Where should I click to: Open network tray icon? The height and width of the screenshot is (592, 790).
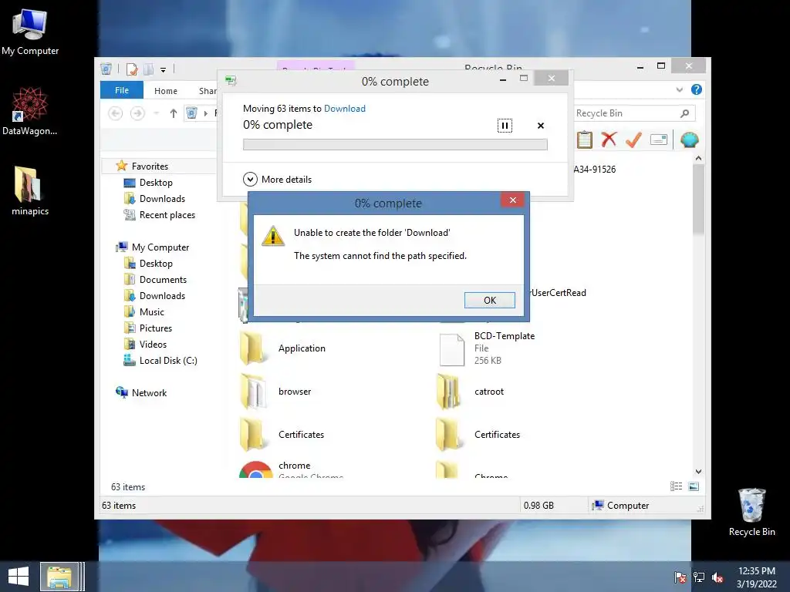[x=699, y=577]
